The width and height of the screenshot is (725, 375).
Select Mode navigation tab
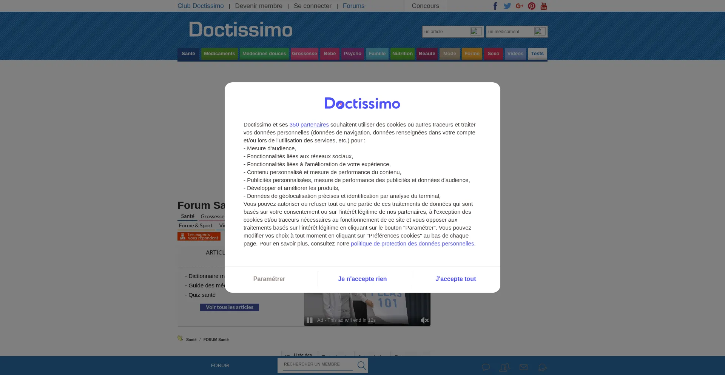point(450,54)
